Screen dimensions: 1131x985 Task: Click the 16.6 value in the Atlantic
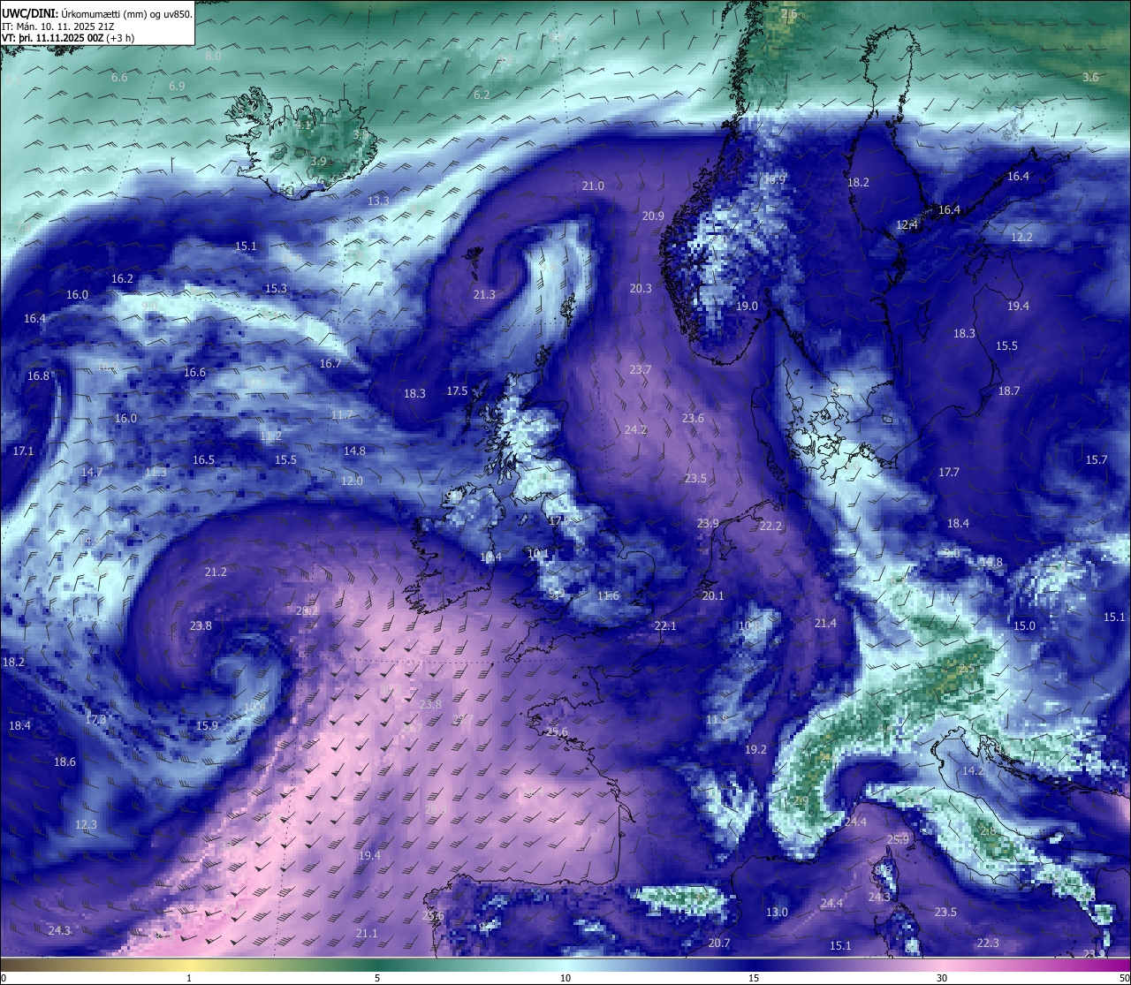194,373
